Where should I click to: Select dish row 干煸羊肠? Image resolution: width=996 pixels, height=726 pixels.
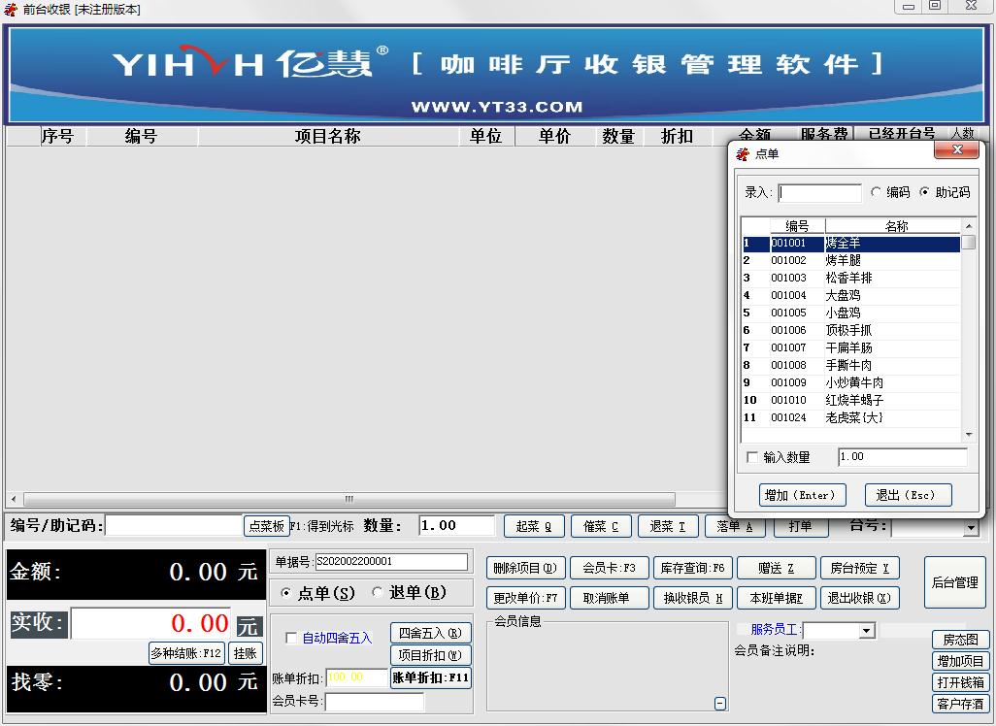(851, 348)
